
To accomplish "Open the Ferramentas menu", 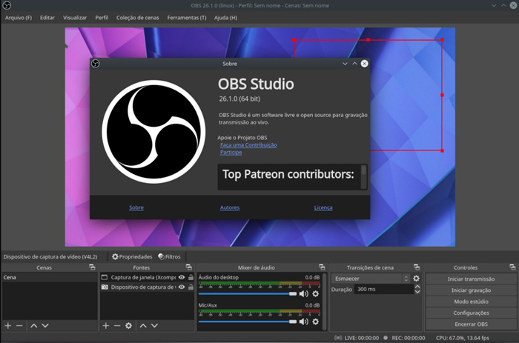I will [187, 17].
